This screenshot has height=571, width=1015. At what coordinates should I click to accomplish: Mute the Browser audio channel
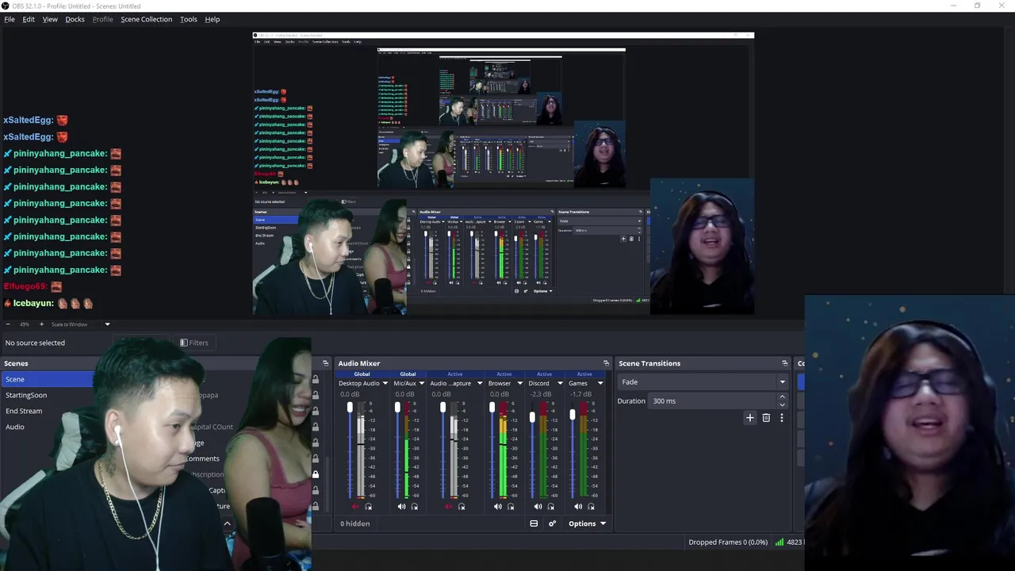pyautogui.click(x=497, y=507)
